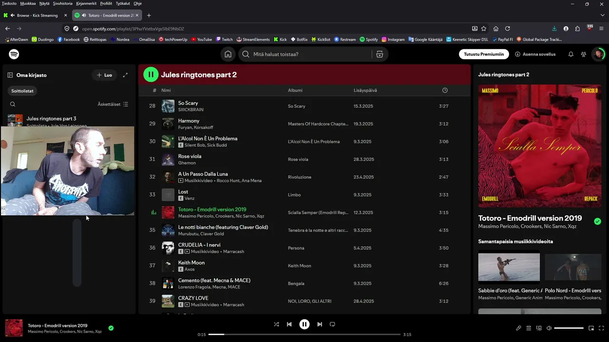The height and width of the screenshot is (342, 609).
Task: Click the Tutustu Premiumiin button
Action: point(484,54)
